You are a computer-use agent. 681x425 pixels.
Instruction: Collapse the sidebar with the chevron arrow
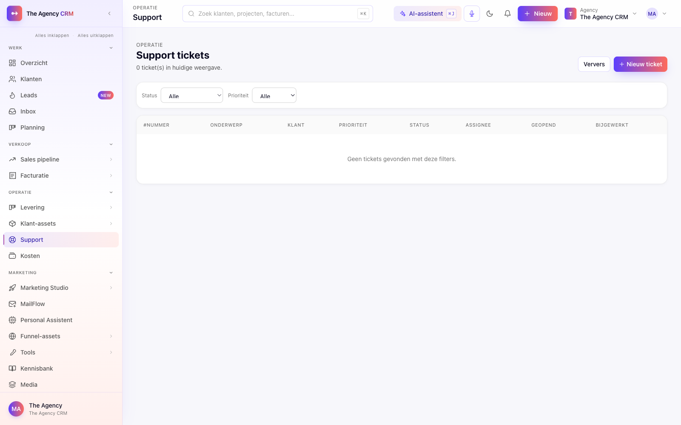109,14
